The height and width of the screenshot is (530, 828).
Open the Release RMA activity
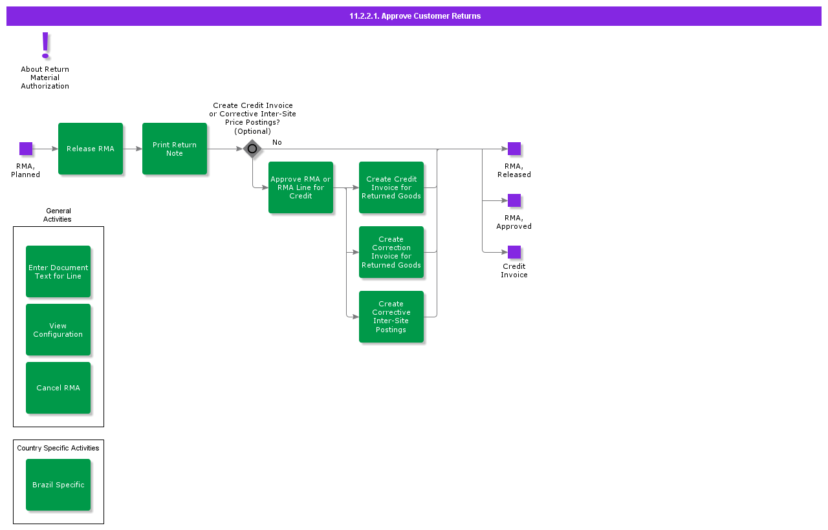point(91,149)
